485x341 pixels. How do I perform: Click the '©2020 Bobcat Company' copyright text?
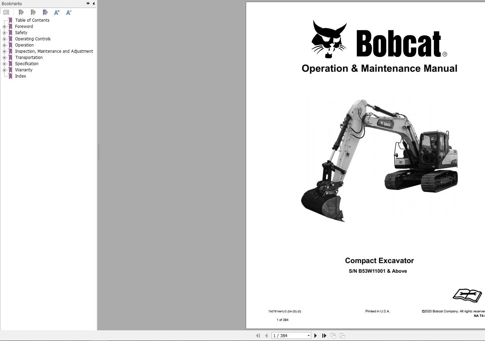click(x=453, y=311)
